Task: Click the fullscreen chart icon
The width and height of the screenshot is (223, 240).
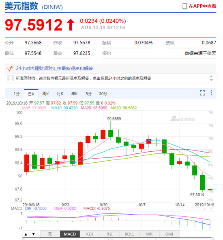Action: [202, 93]
